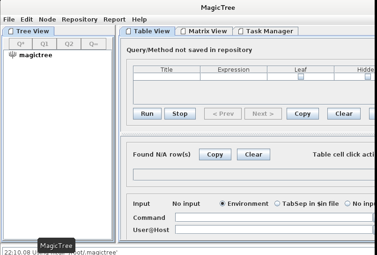The image size is (377, 255).
Task: Switch to the Matrix View tab
Action: [x=204, y=31]
